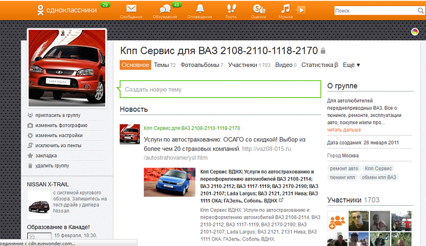Click the тюнинг кпп tag
The height and width of the screenshot is (246, 426).
[342, 177]
